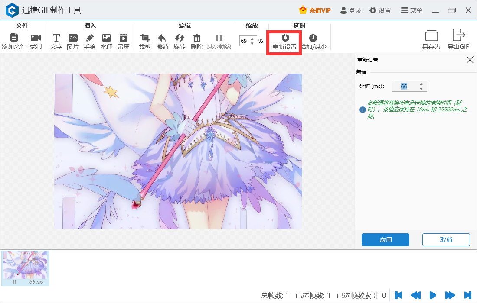Decrease zoom percentage with down arrow
This screenshot has height=303, width=477.
coord(252,43)
